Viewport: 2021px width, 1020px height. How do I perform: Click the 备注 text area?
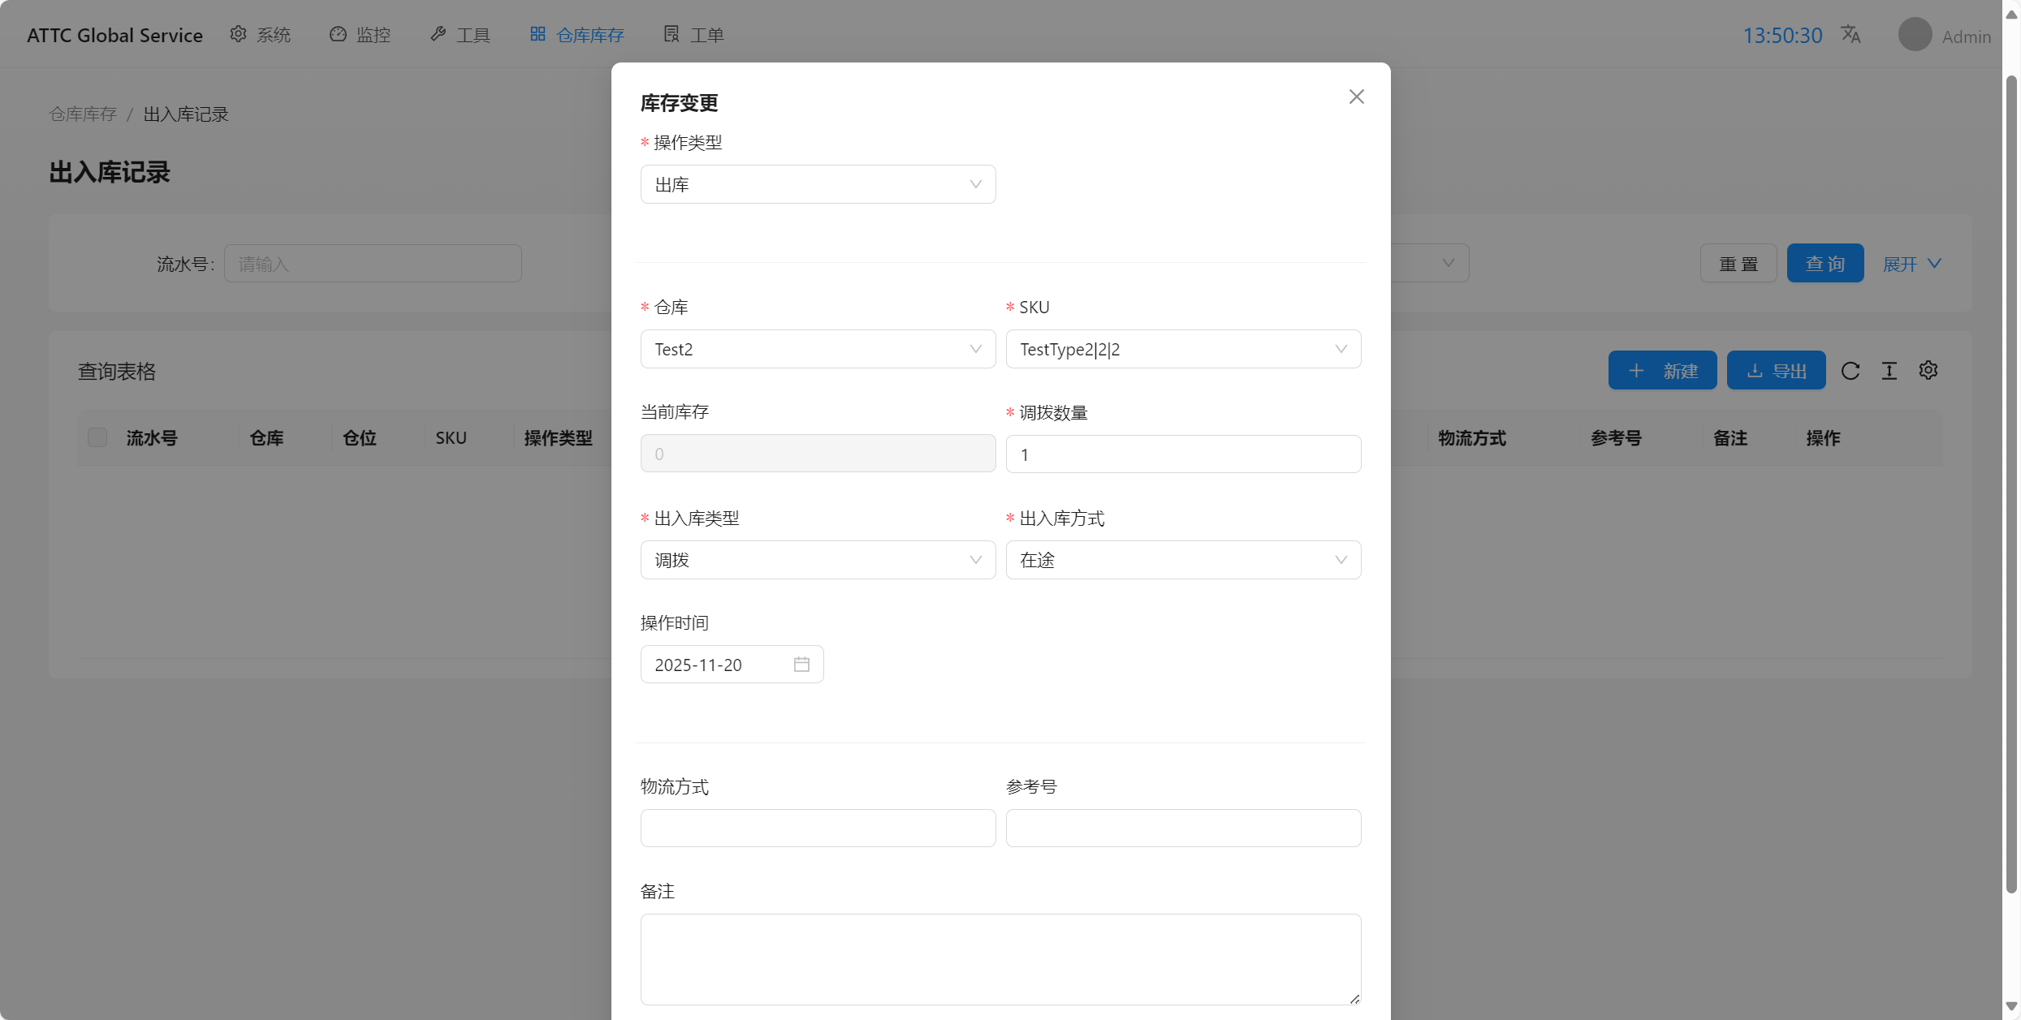click(1000, 959)
